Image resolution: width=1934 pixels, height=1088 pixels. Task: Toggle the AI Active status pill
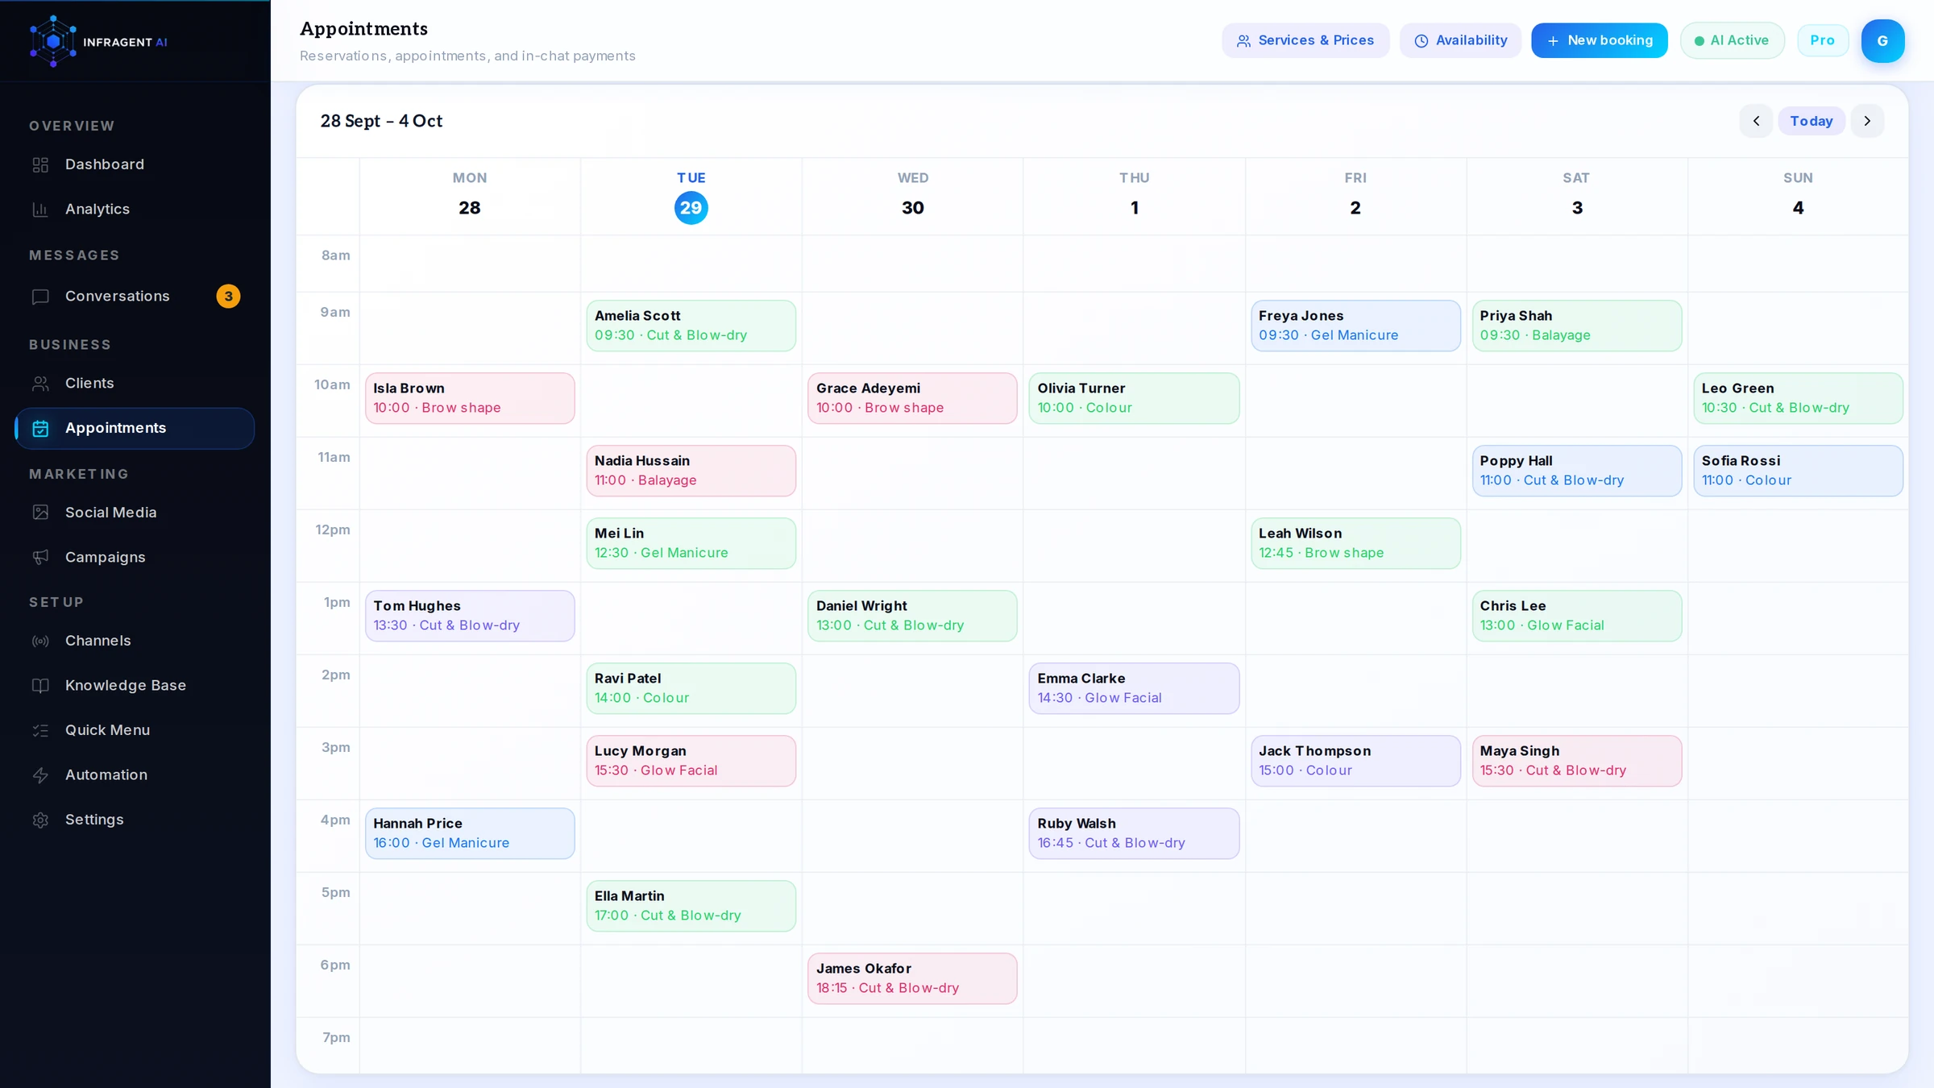point(1732,40)
